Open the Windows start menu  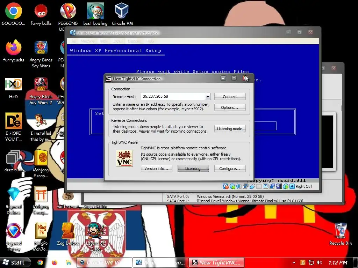[x=15, y=262]
